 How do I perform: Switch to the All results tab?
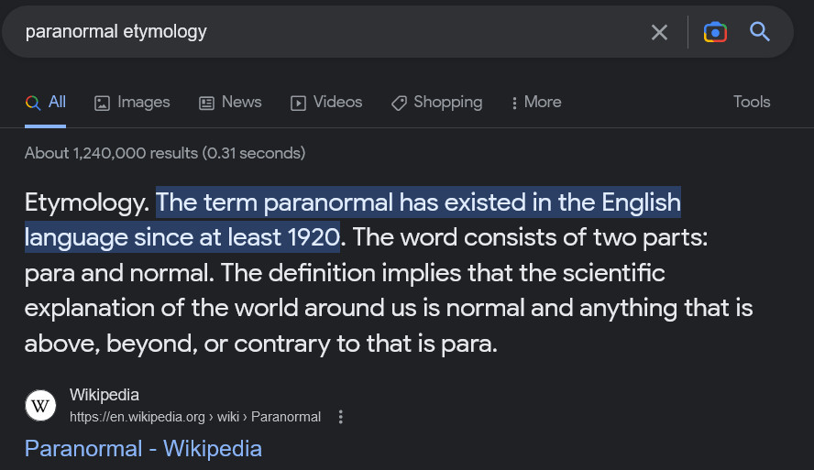pyautogui.click(x=46, y=102)
